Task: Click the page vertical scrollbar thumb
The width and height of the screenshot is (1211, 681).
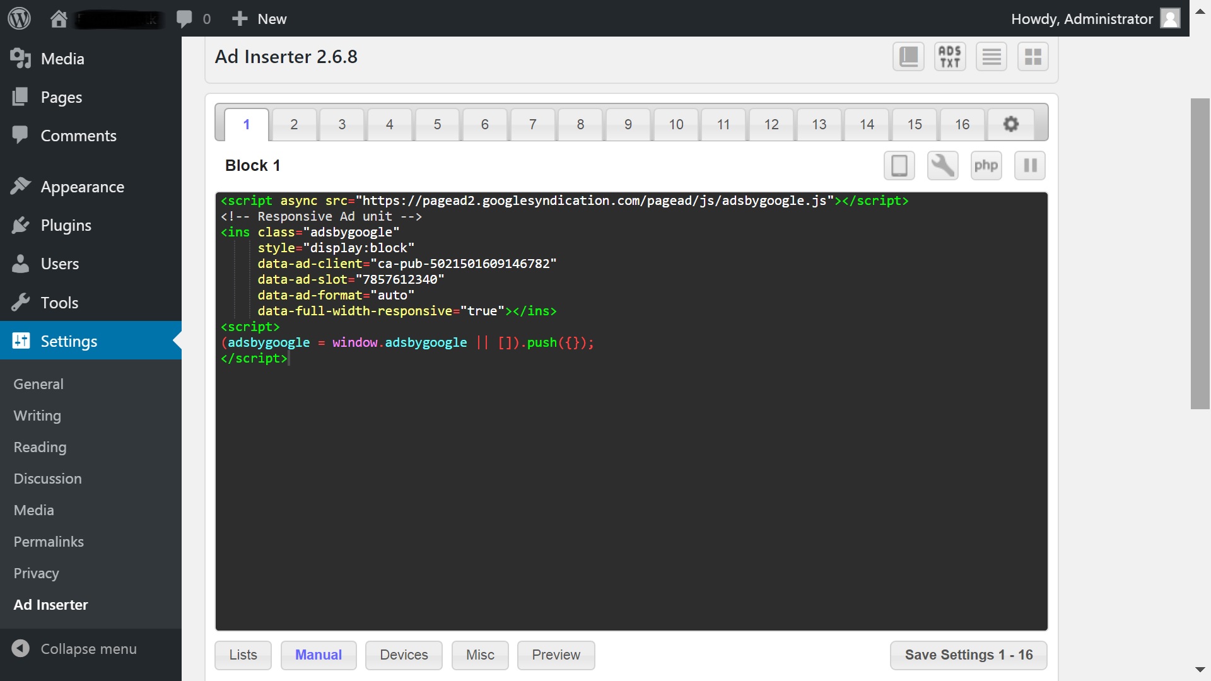Action: pos(1200,253)
